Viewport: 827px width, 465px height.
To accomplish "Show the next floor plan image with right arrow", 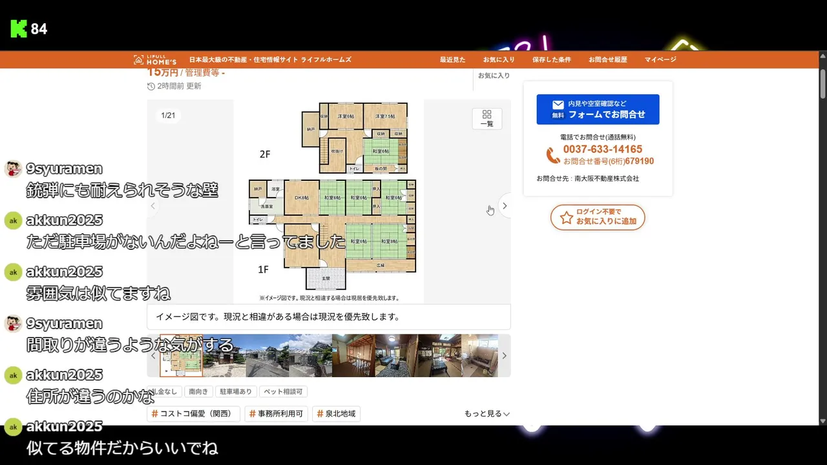I will point(505,206).
